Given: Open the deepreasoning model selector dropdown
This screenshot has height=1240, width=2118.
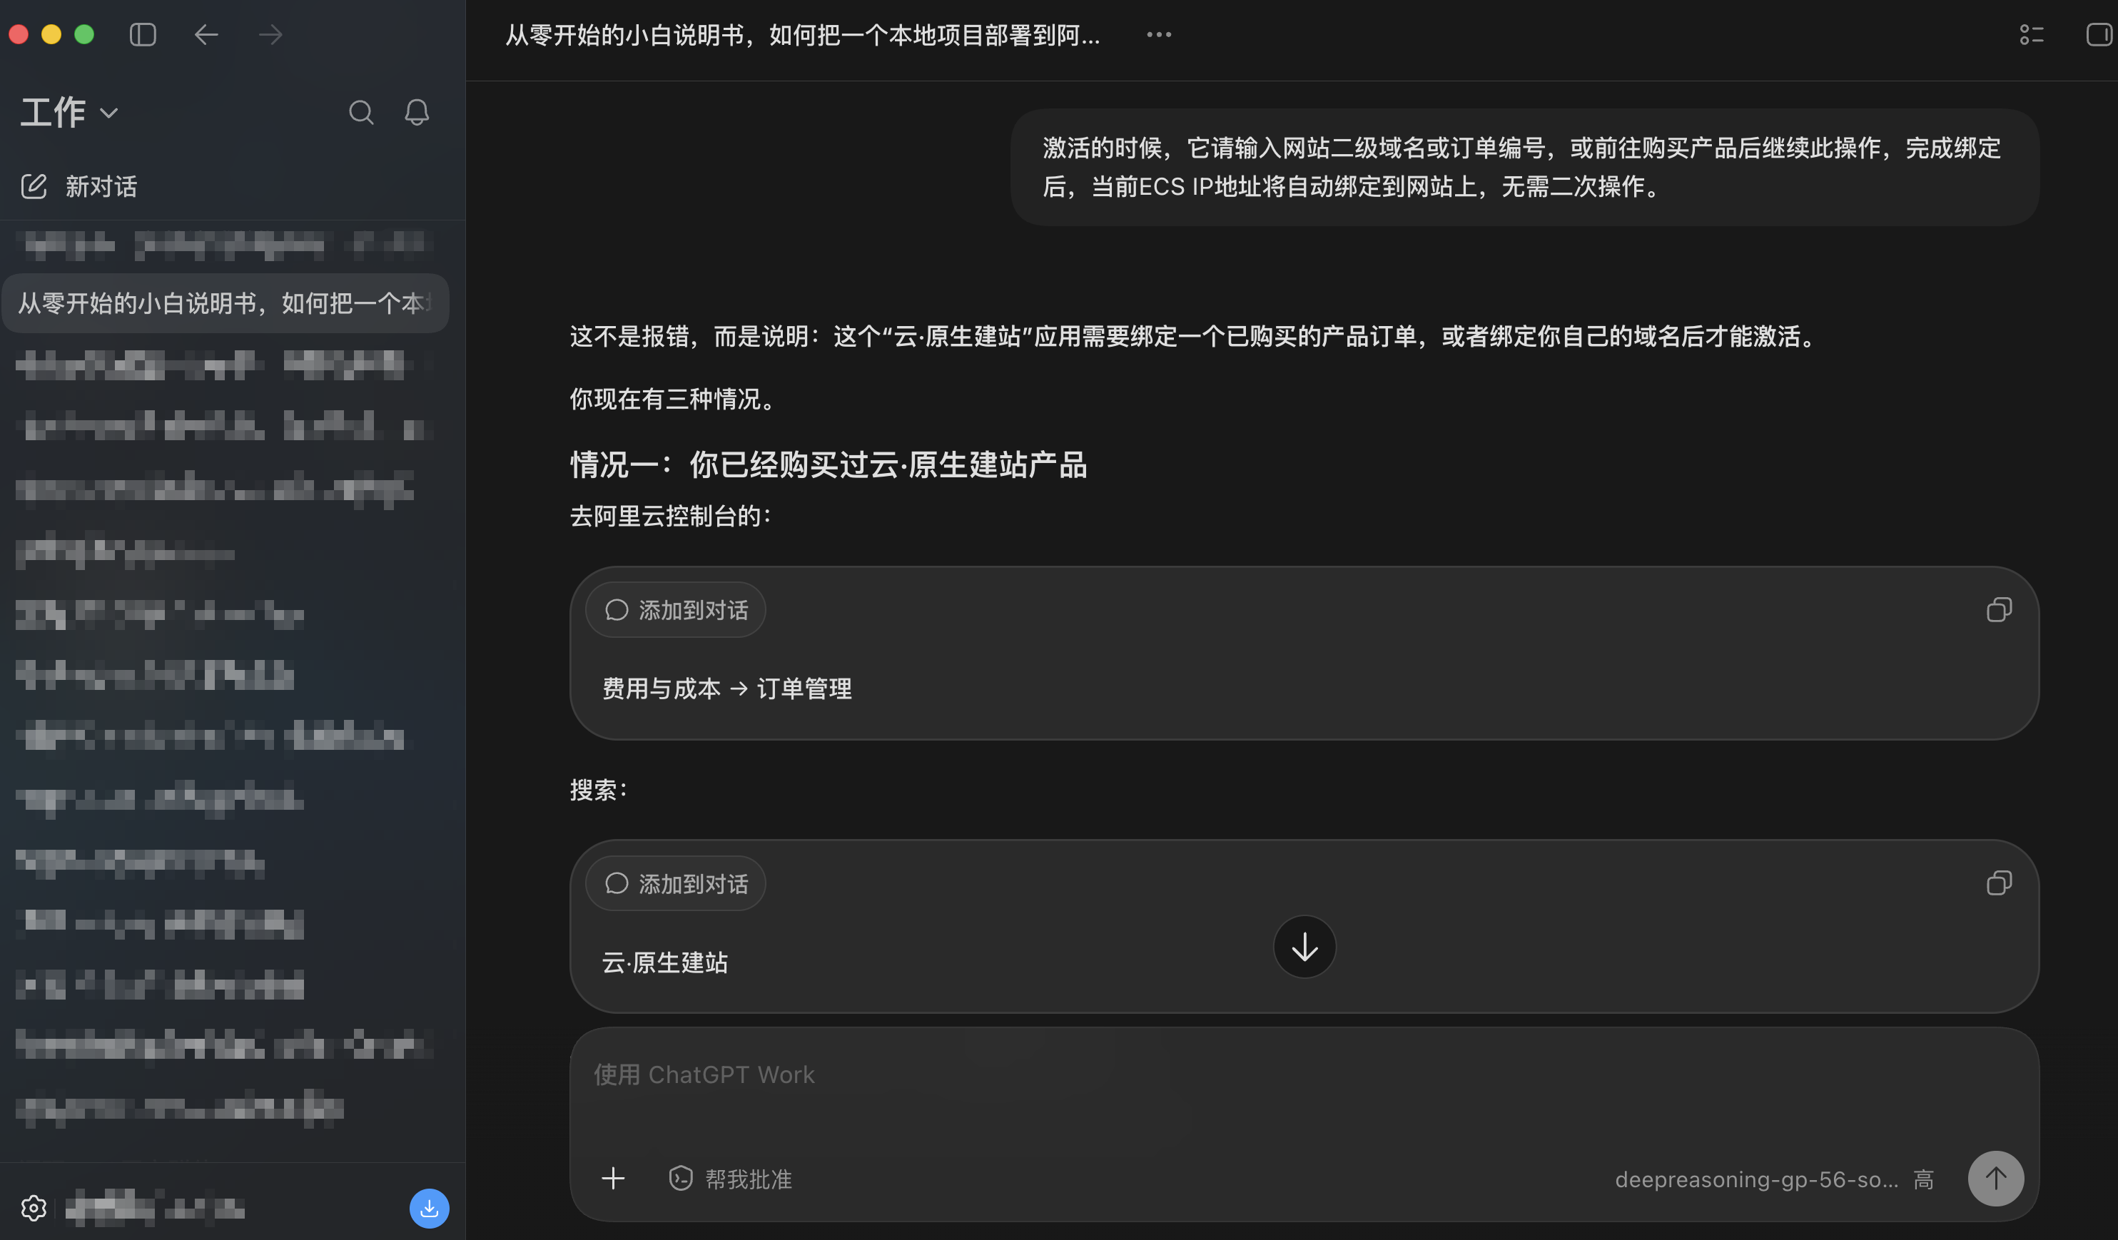Looking at the screenshot, I should coord(1773,1179).
